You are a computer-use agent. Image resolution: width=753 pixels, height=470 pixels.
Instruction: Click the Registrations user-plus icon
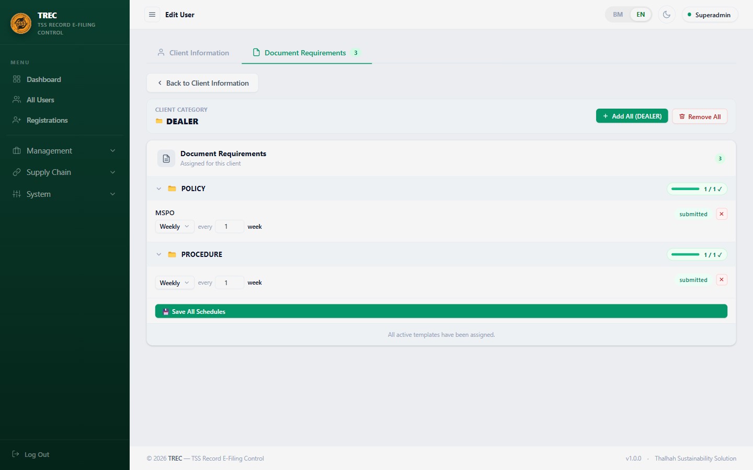pyautogui.click(x=17, y=120)
